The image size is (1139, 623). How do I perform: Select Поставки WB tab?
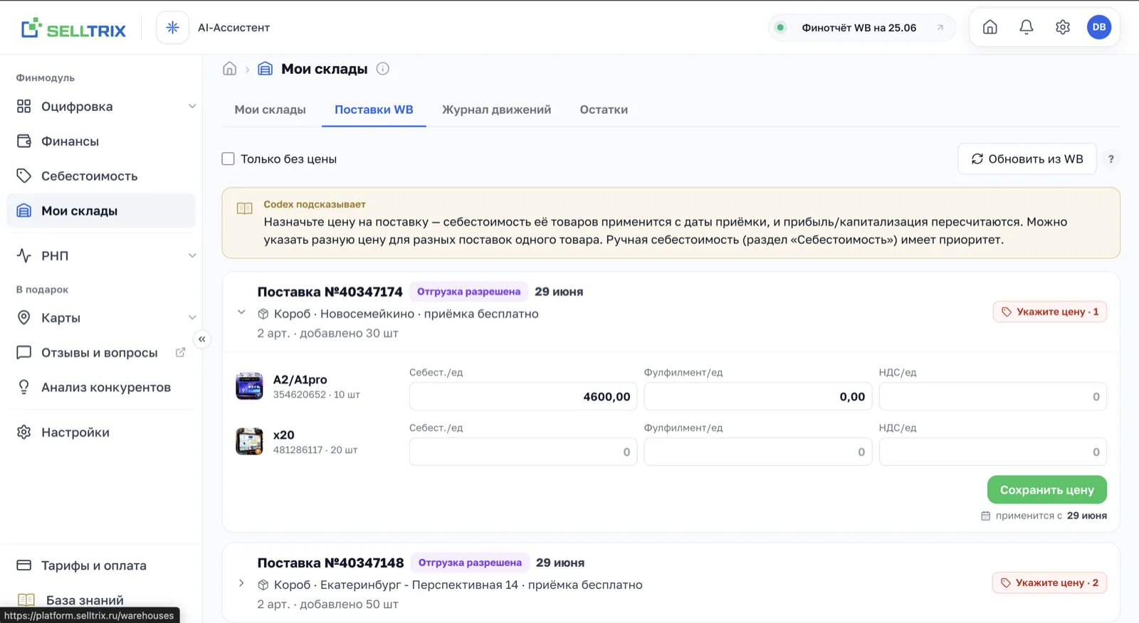[x=374, y=110]
